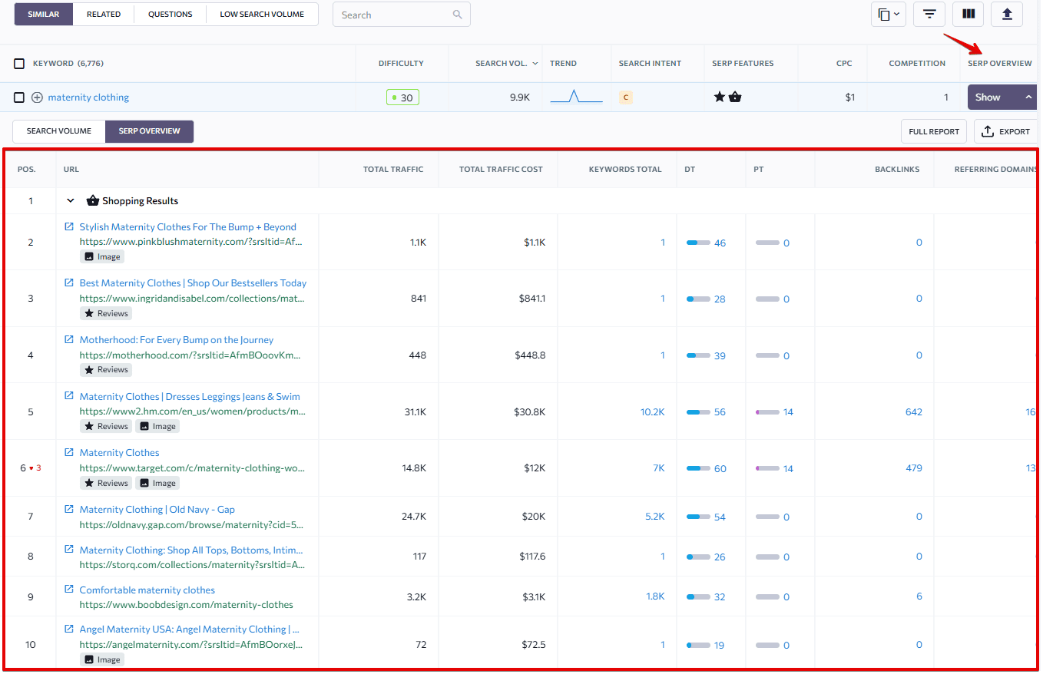Image resolution: width=1043 pixels, height=674 pixels.
Task: Click the manage columns icon near top right
Action: (969, 14)
